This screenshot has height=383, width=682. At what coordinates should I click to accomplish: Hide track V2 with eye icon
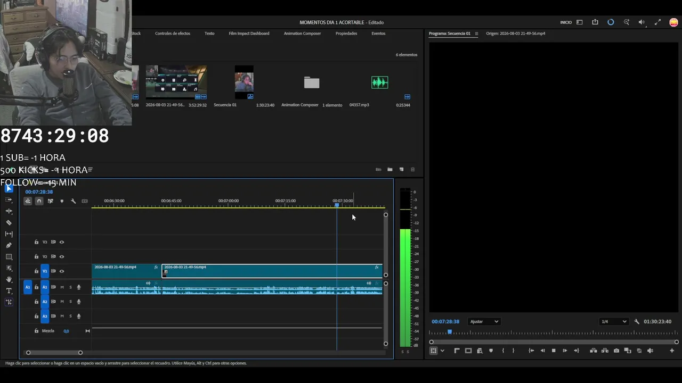click(x=62, y=256)
